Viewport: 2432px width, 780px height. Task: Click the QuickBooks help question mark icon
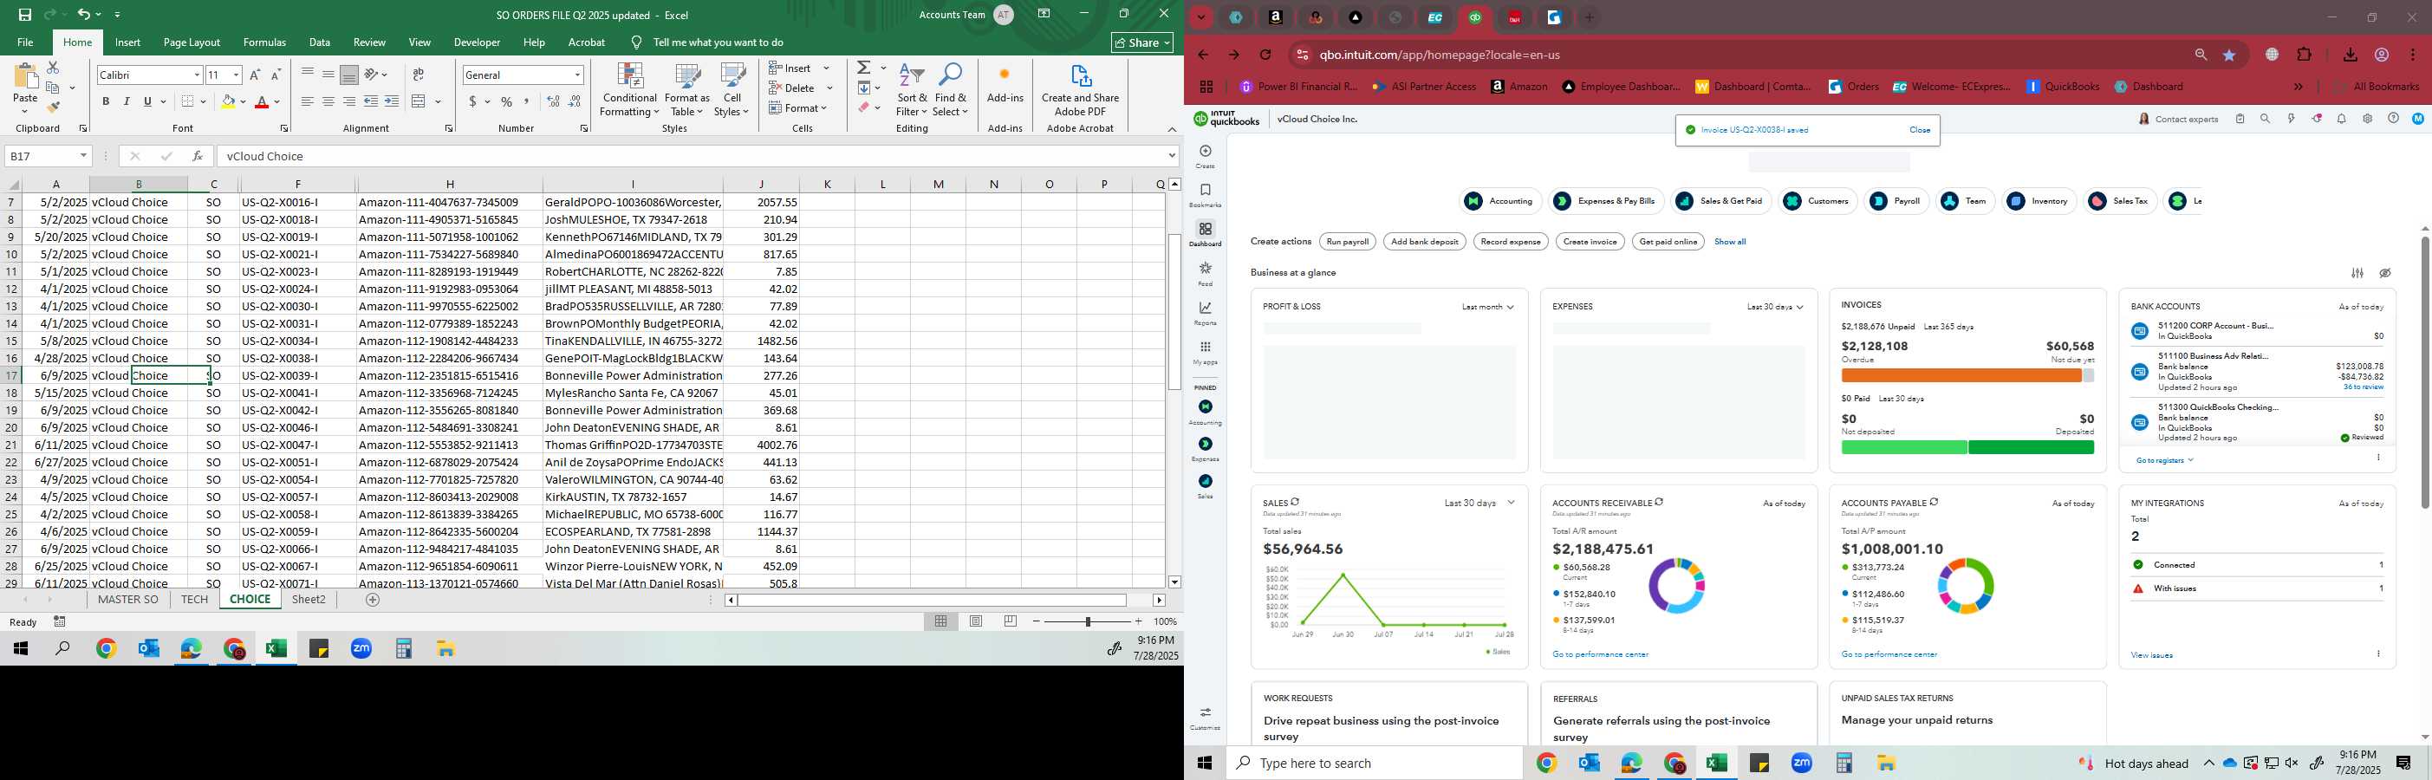tap(2392, 119)
